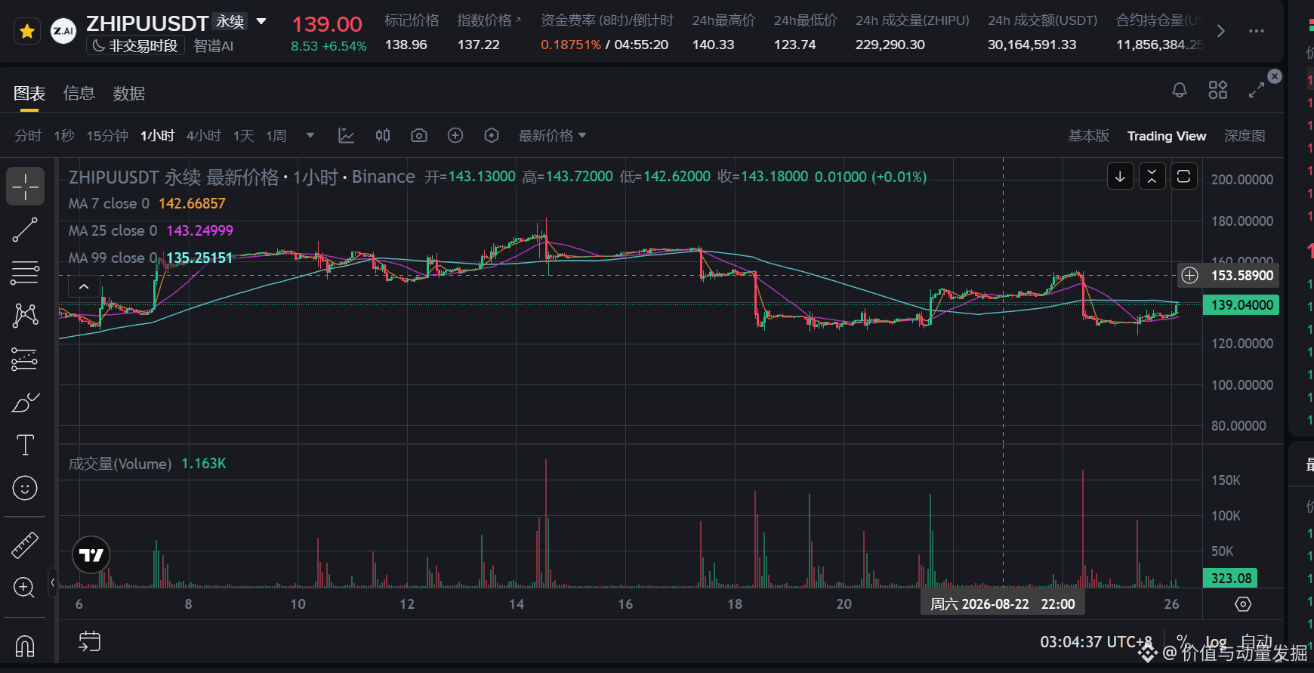Screen dimensions: 1314x673
Task: Collapse the drawing toolbar side arrow
Action: click(52, 582)
